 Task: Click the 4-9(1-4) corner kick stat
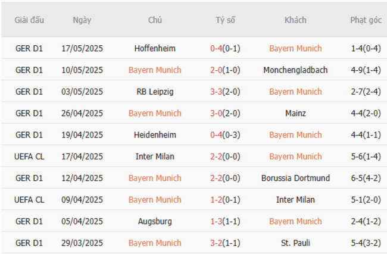tap(366, 70)
